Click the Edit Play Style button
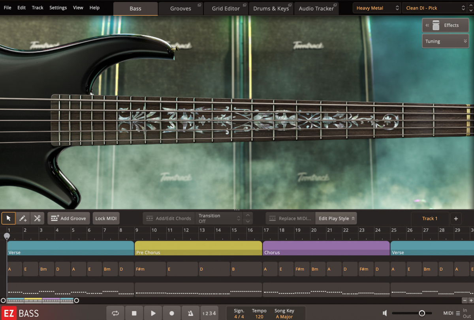This screenshot has width=474, height=320. (336, 218)
